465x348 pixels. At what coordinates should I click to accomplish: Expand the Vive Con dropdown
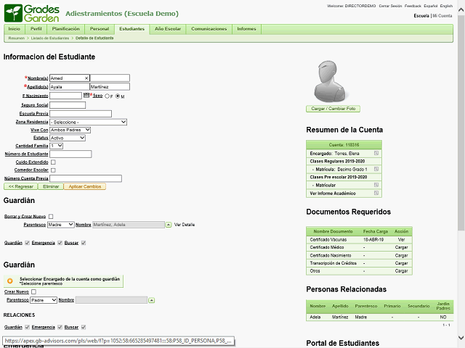65,130
